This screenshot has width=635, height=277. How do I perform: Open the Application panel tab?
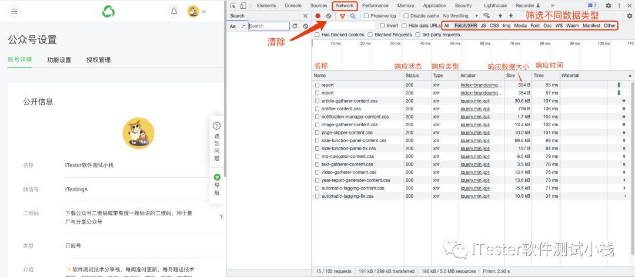pyautogui.click(x=436, y=6)
